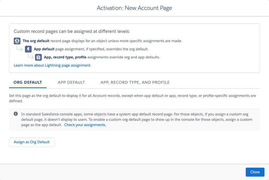Click the globe org default icon
Viewport: 269px width, 180px height.
point(17,41)
